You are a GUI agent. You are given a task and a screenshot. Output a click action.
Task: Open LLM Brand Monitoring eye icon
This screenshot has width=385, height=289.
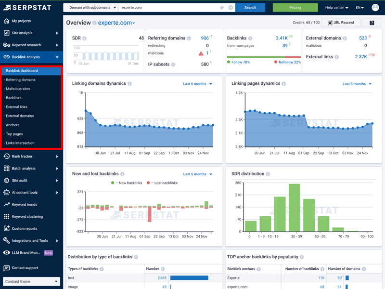pyautogui.click(x=7, y=252)
